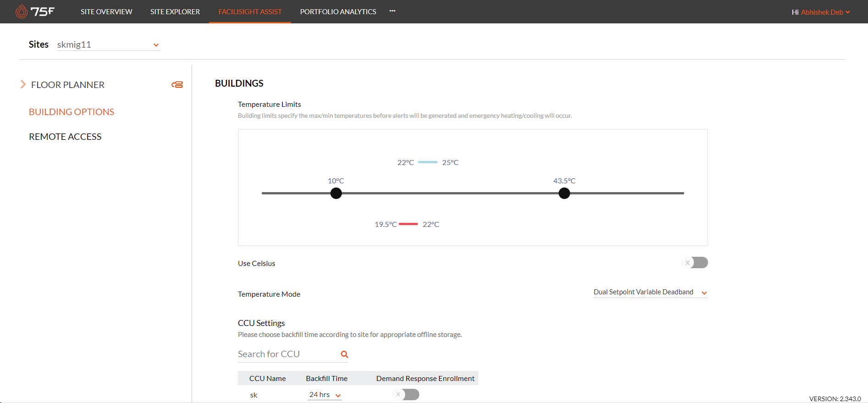
Task: Change the 24 hrs backfill time dropdown
Action: click(324, 395)
